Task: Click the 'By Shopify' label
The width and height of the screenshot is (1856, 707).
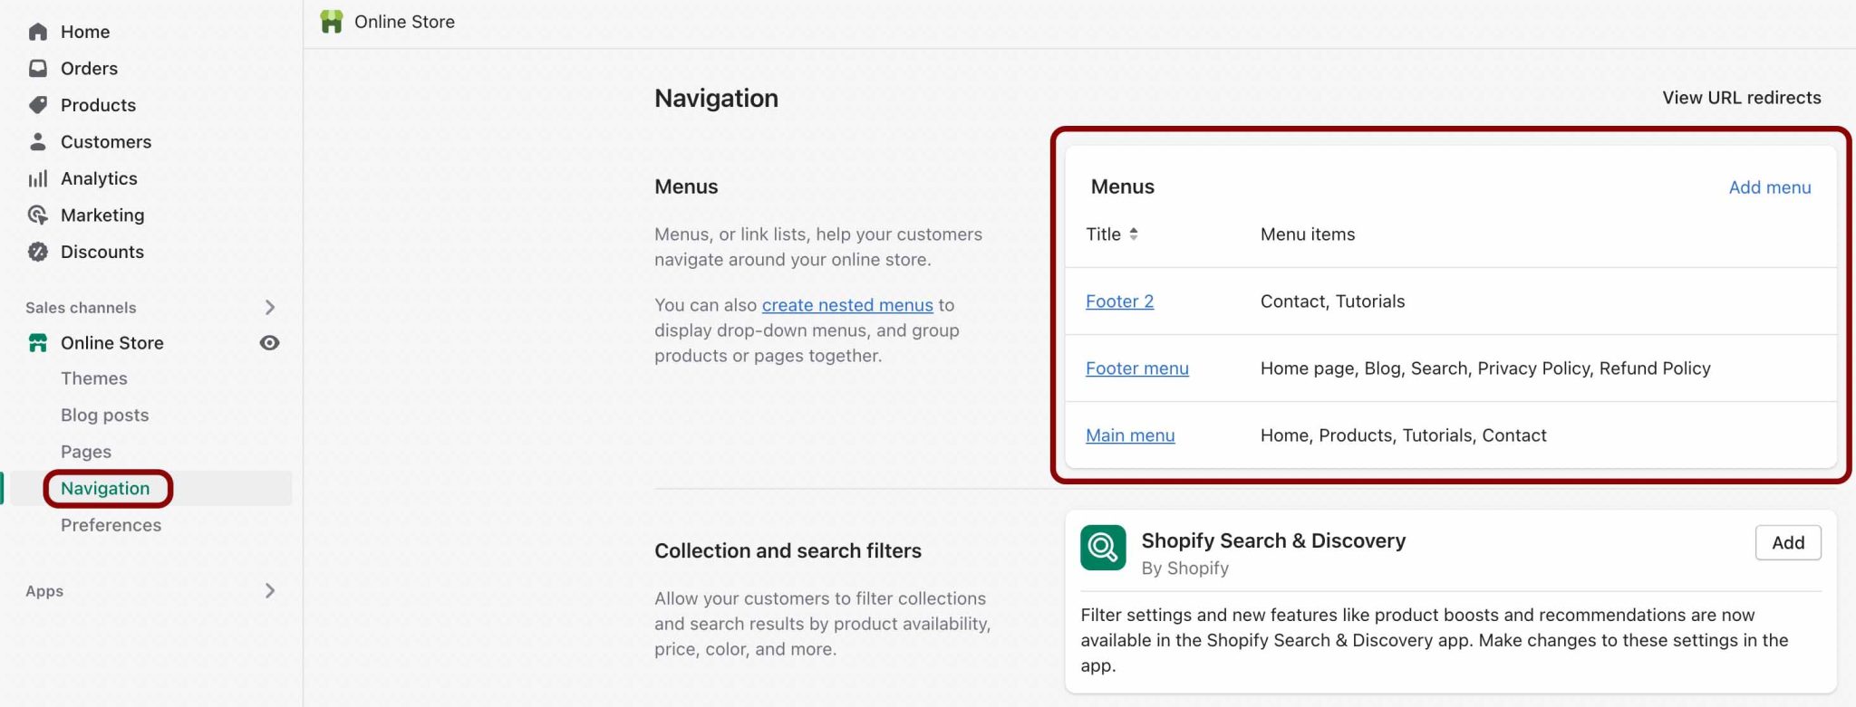Action: click(1185, 568)
